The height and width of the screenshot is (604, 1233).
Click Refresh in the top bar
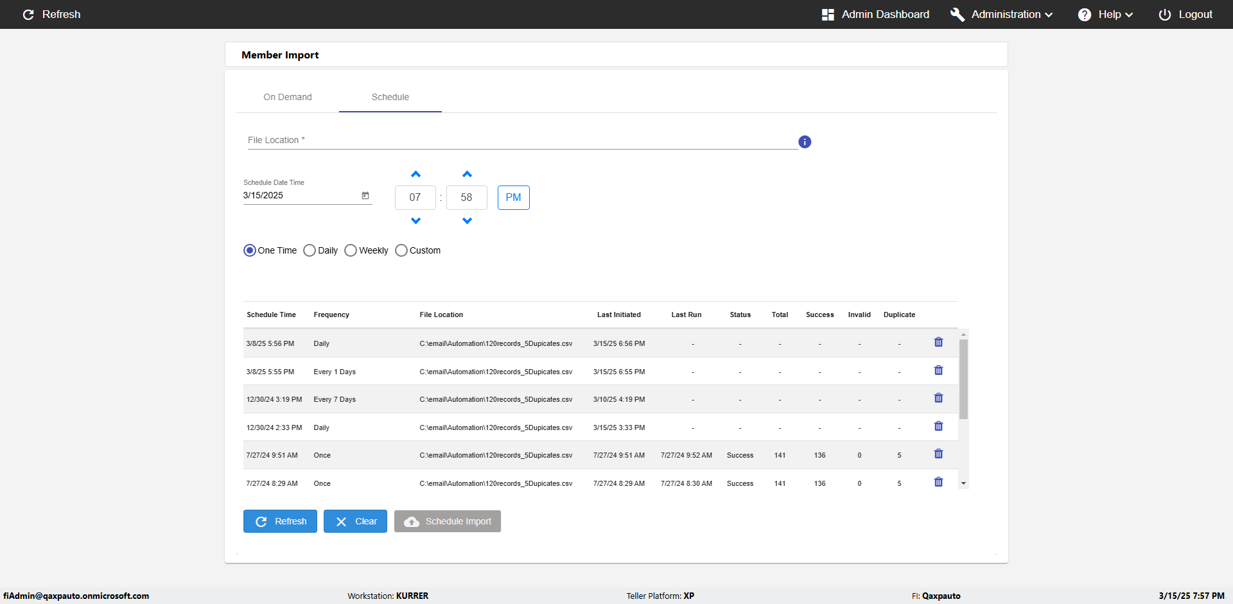51,14
